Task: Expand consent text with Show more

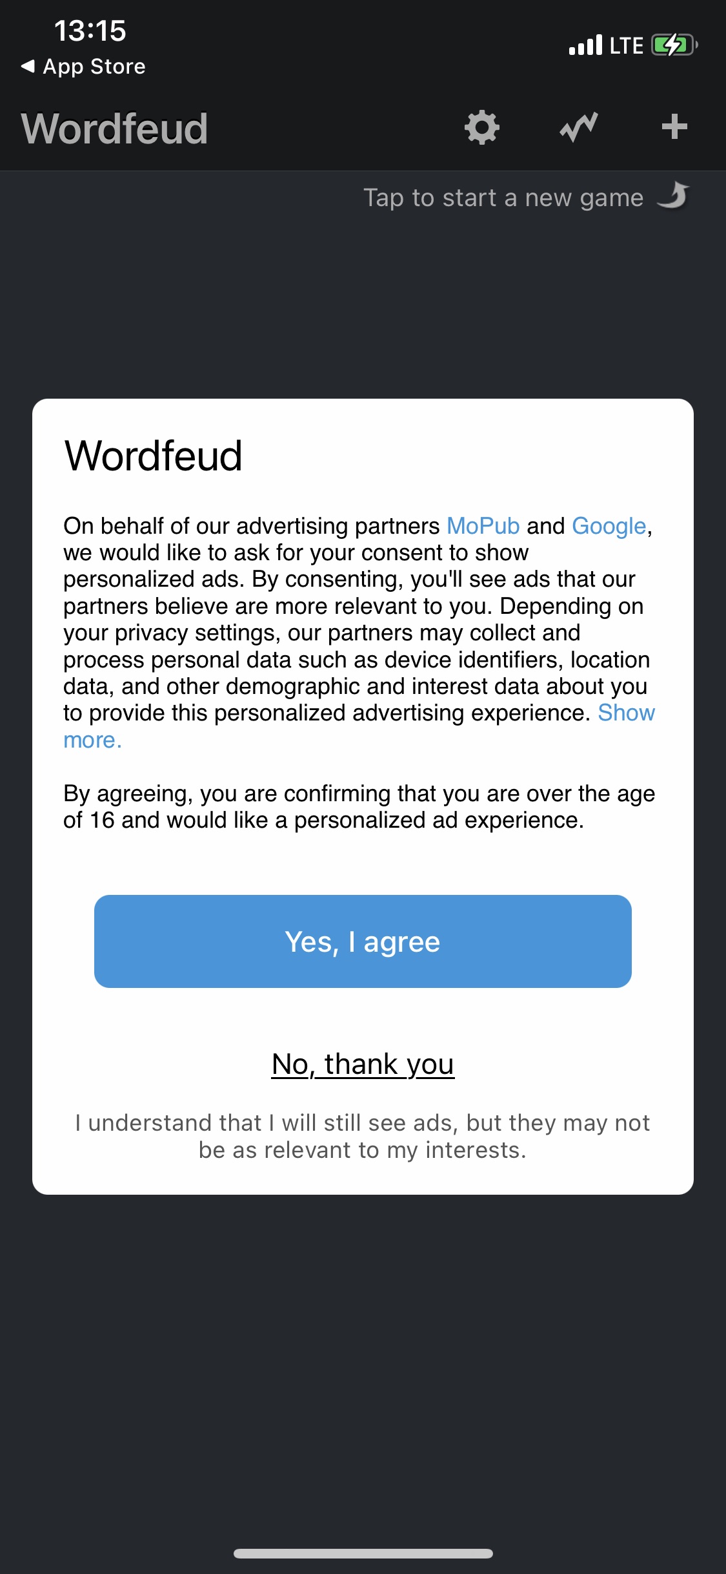Action: click(x=359, y=726)
